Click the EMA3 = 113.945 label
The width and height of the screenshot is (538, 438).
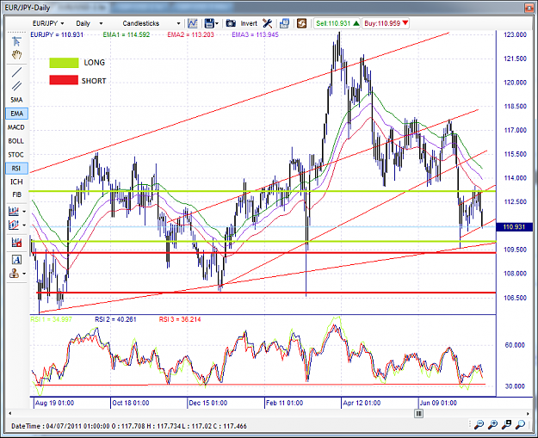(x=255, y=34)
